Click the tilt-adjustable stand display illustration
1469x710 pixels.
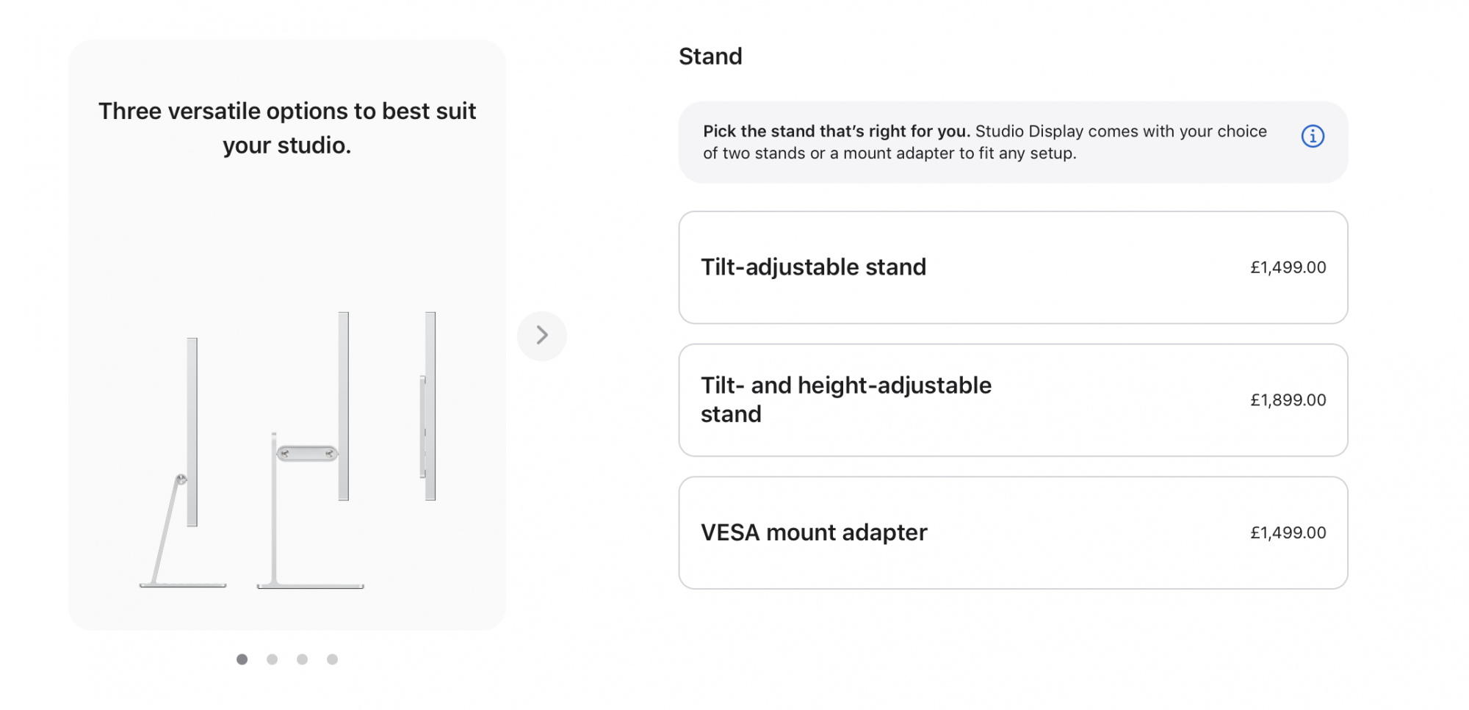(x=183, y=463)
